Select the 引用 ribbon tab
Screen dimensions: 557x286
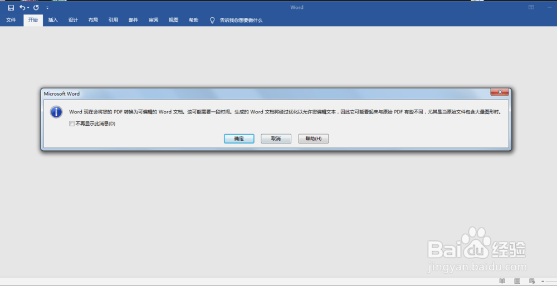(x=113, y=20)
